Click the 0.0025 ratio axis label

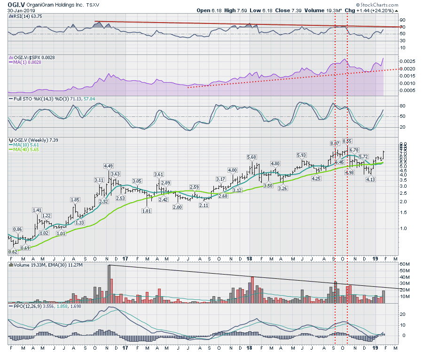click(407, 61)
